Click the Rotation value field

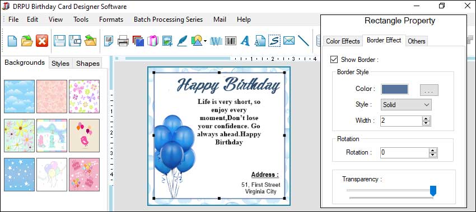[405, 152]
